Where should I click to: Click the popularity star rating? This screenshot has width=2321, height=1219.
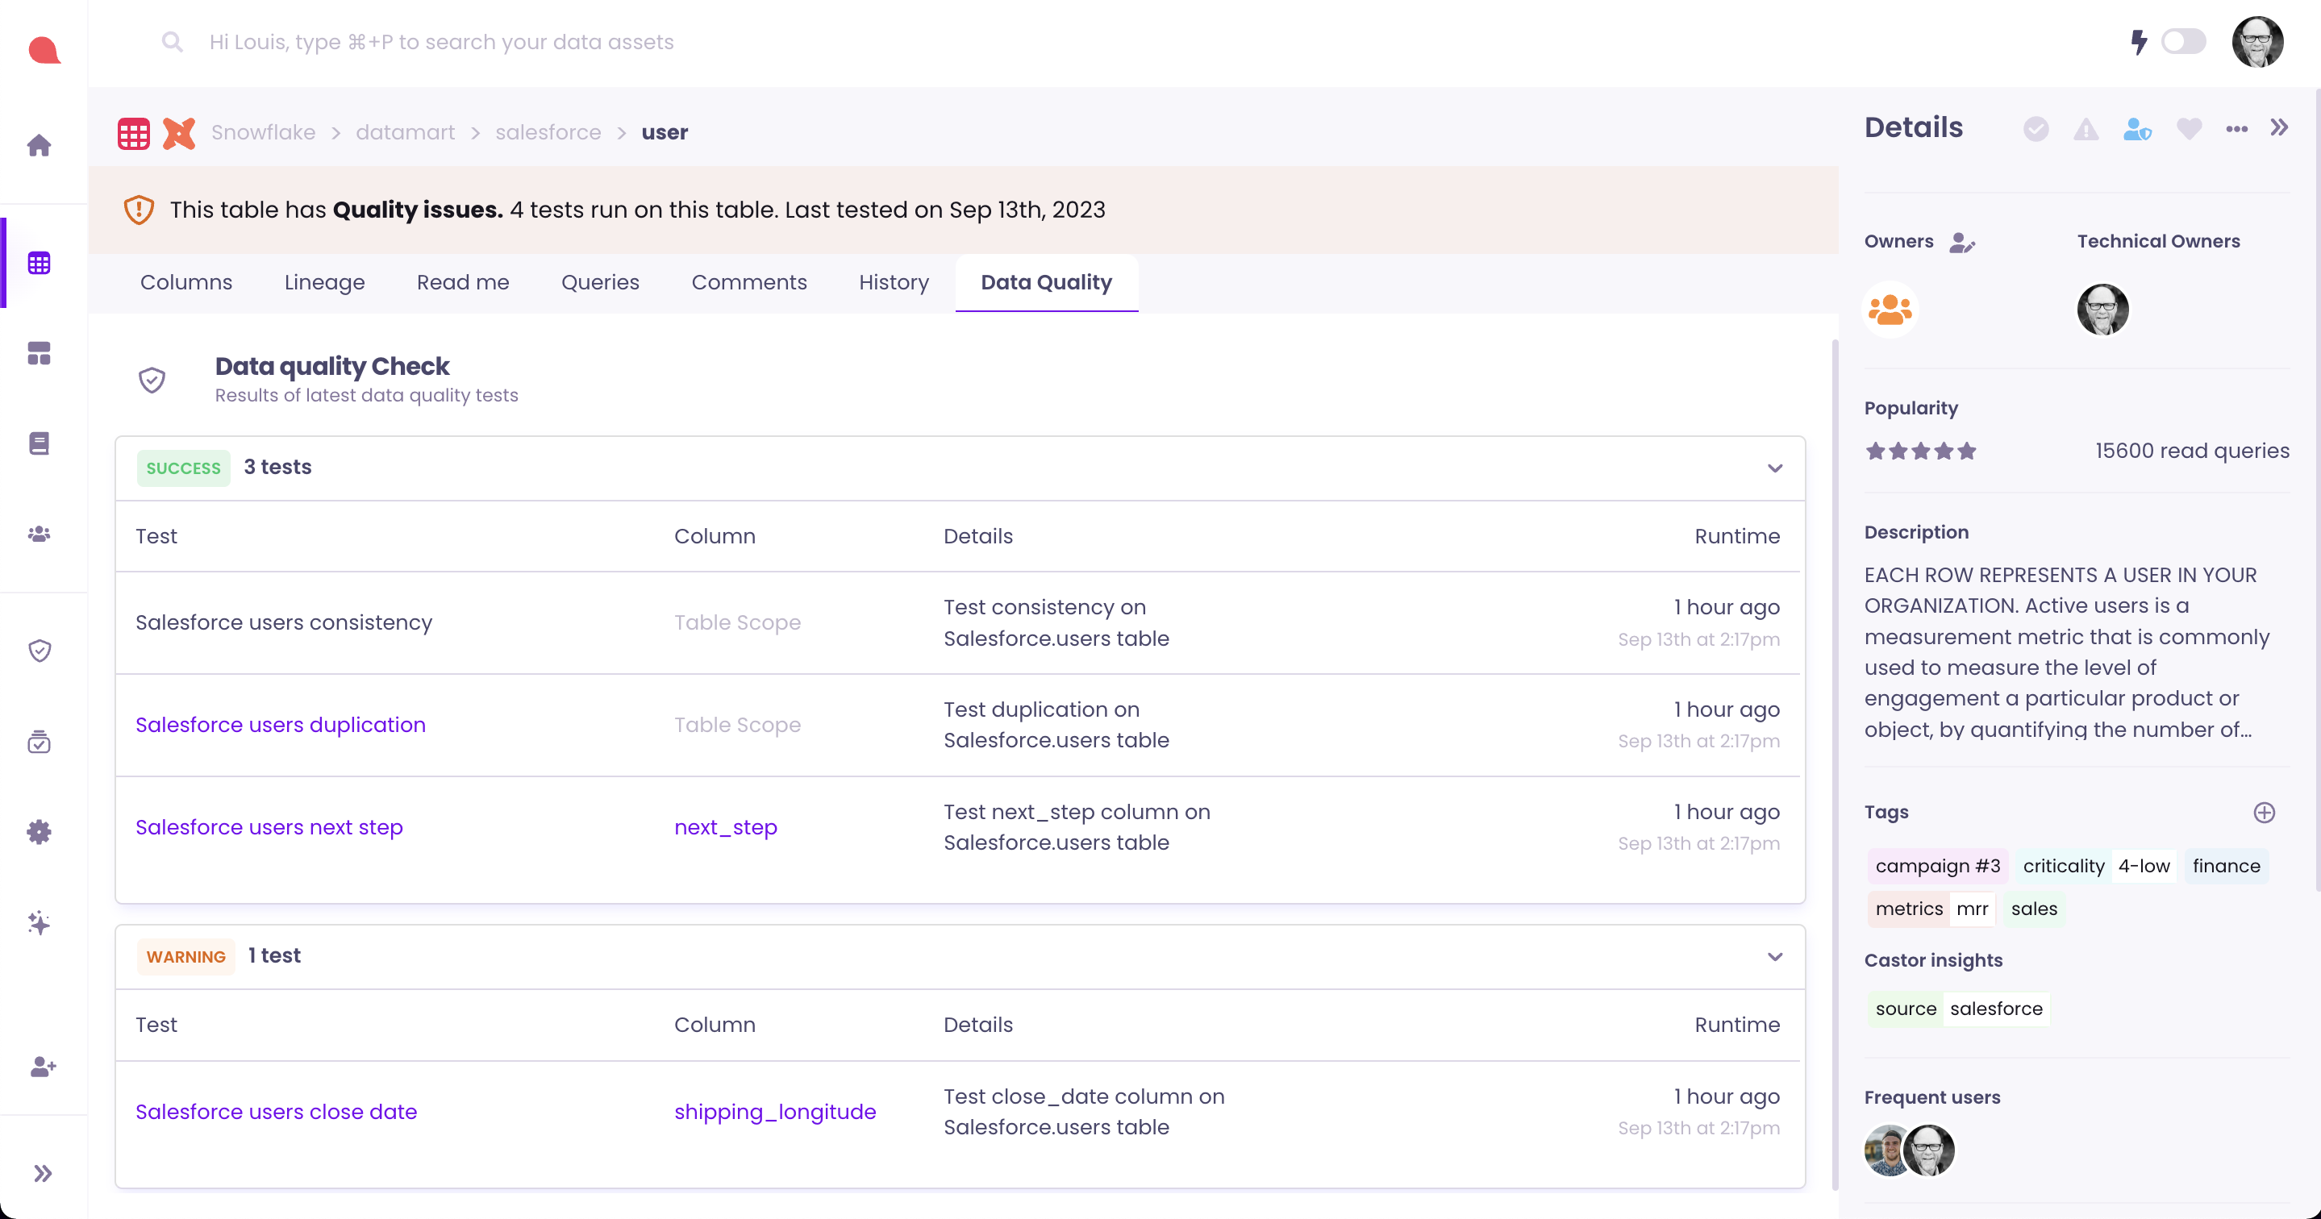pyautogui.click(x=1920, y=451)
